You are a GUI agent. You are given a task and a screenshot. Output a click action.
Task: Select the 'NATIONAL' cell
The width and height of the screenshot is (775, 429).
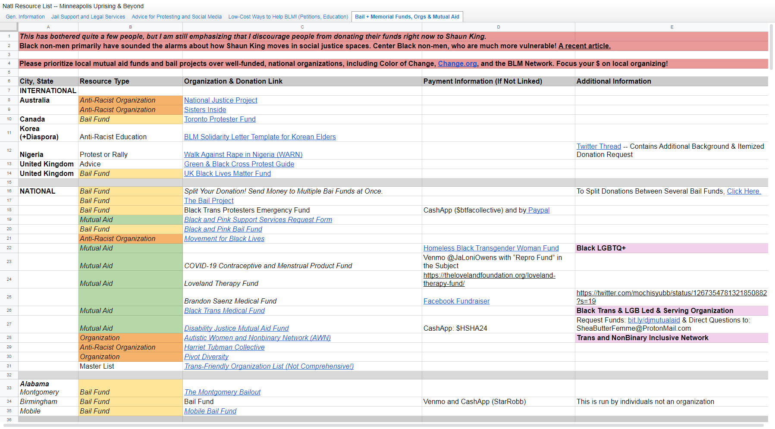coord(48,191)
